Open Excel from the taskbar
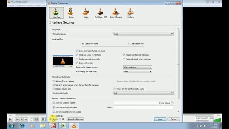 click(64, 126)
